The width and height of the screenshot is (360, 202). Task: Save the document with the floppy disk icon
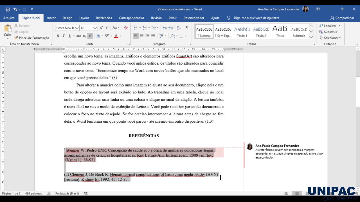[x=8, y=9]
